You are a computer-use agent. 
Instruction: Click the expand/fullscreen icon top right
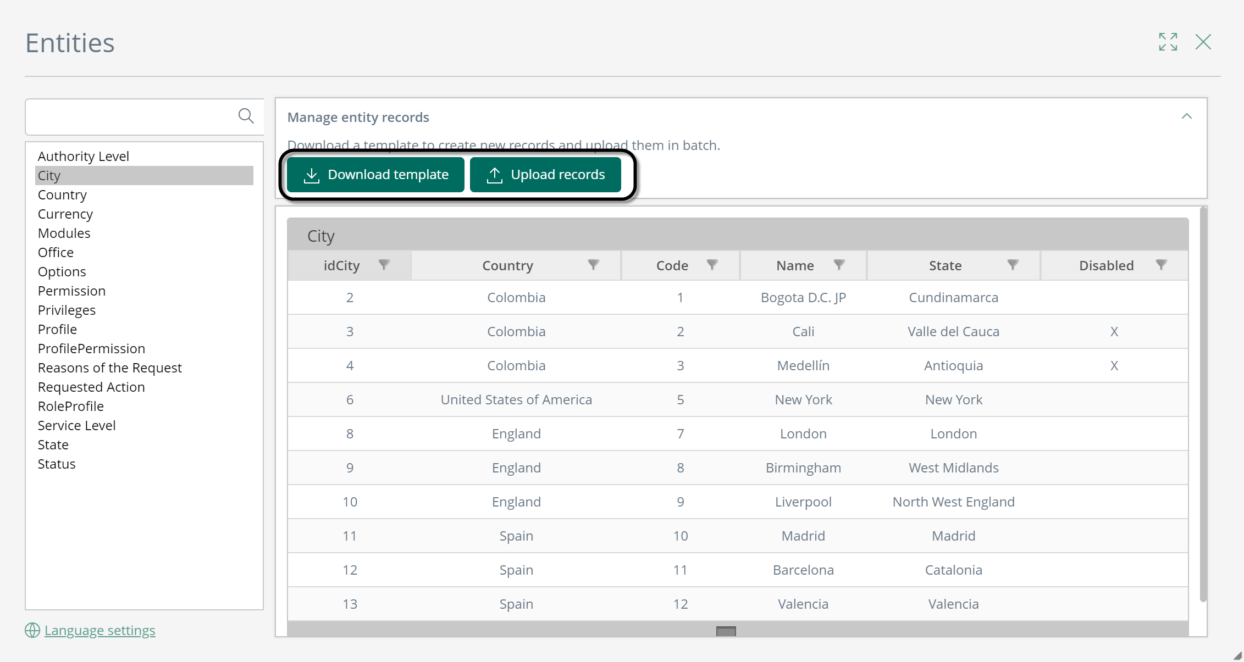tap(1168, 42)
